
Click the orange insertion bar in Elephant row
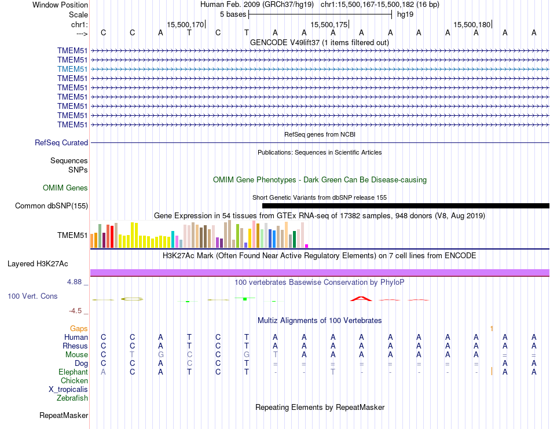pyautogui.click(x=492, y=371)
